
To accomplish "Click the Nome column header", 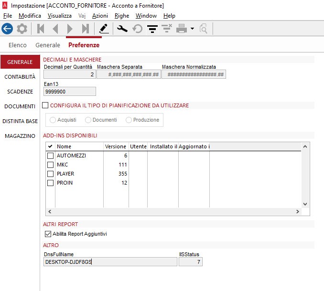I will point(79,146).
